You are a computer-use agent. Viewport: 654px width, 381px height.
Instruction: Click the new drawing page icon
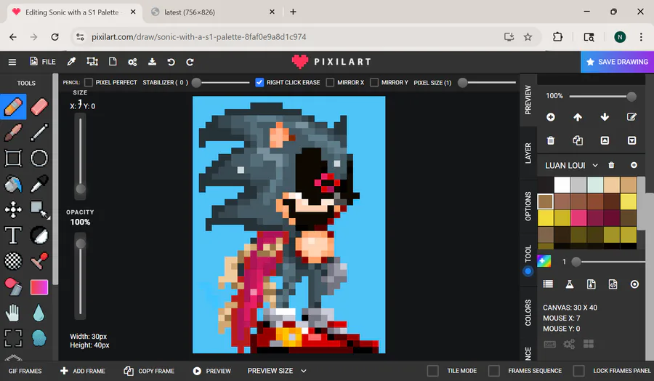pyautogui.click(x=113, y=62)
